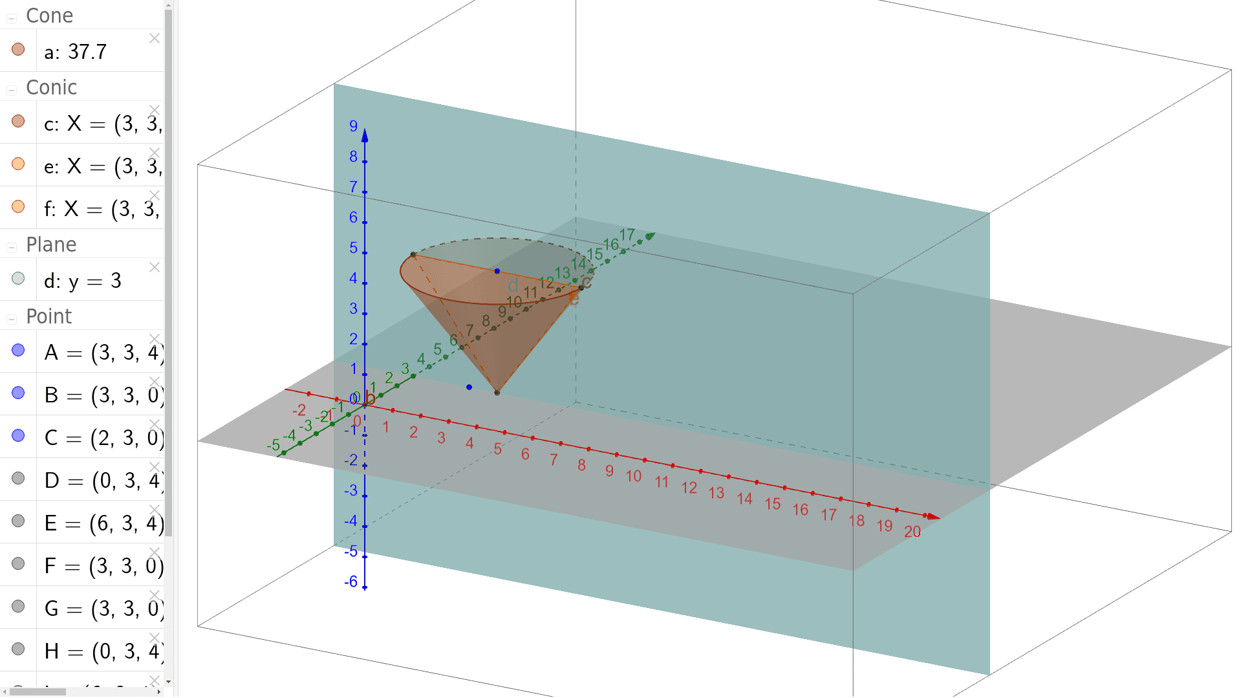Click the × icon beside point G
Image resolution: width=1252 pixels, height=698 pixels.
coord(155,595)
